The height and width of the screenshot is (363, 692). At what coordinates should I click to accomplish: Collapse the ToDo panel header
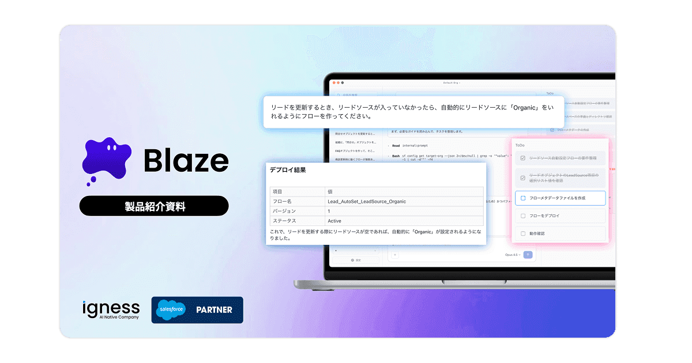(x=520, y=145)
